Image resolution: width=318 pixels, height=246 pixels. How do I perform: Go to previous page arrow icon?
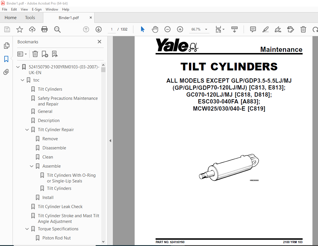pyautogui.click(x=86, y=29)
